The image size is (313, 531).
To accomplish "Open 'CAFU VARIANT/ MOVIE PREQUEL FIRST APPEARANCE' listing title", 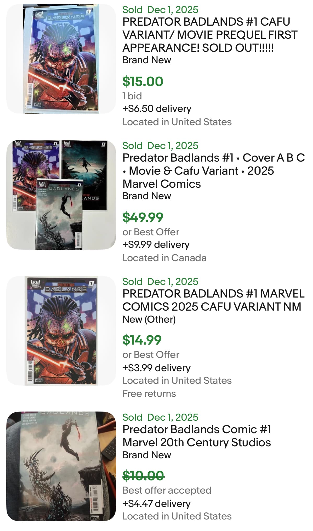I will click(x=210, y=35).
